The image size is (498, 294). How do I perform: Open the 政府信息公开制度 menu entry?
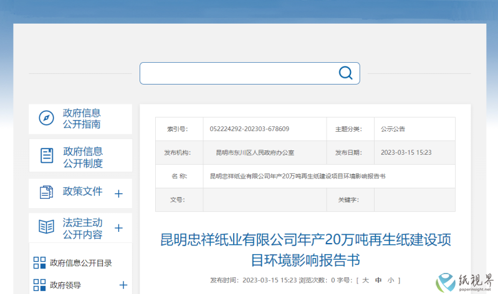pos(80,155)
